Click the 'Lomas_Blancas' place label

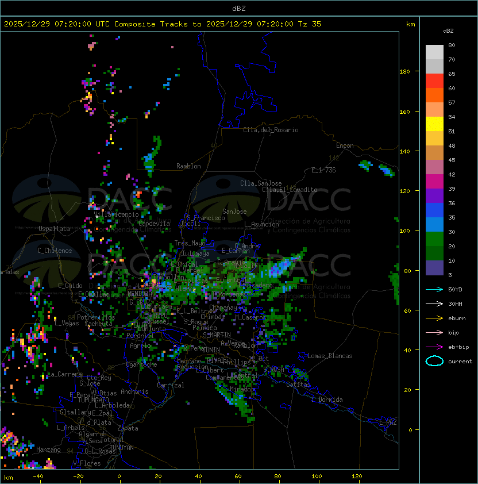click(x=330, y=356)
